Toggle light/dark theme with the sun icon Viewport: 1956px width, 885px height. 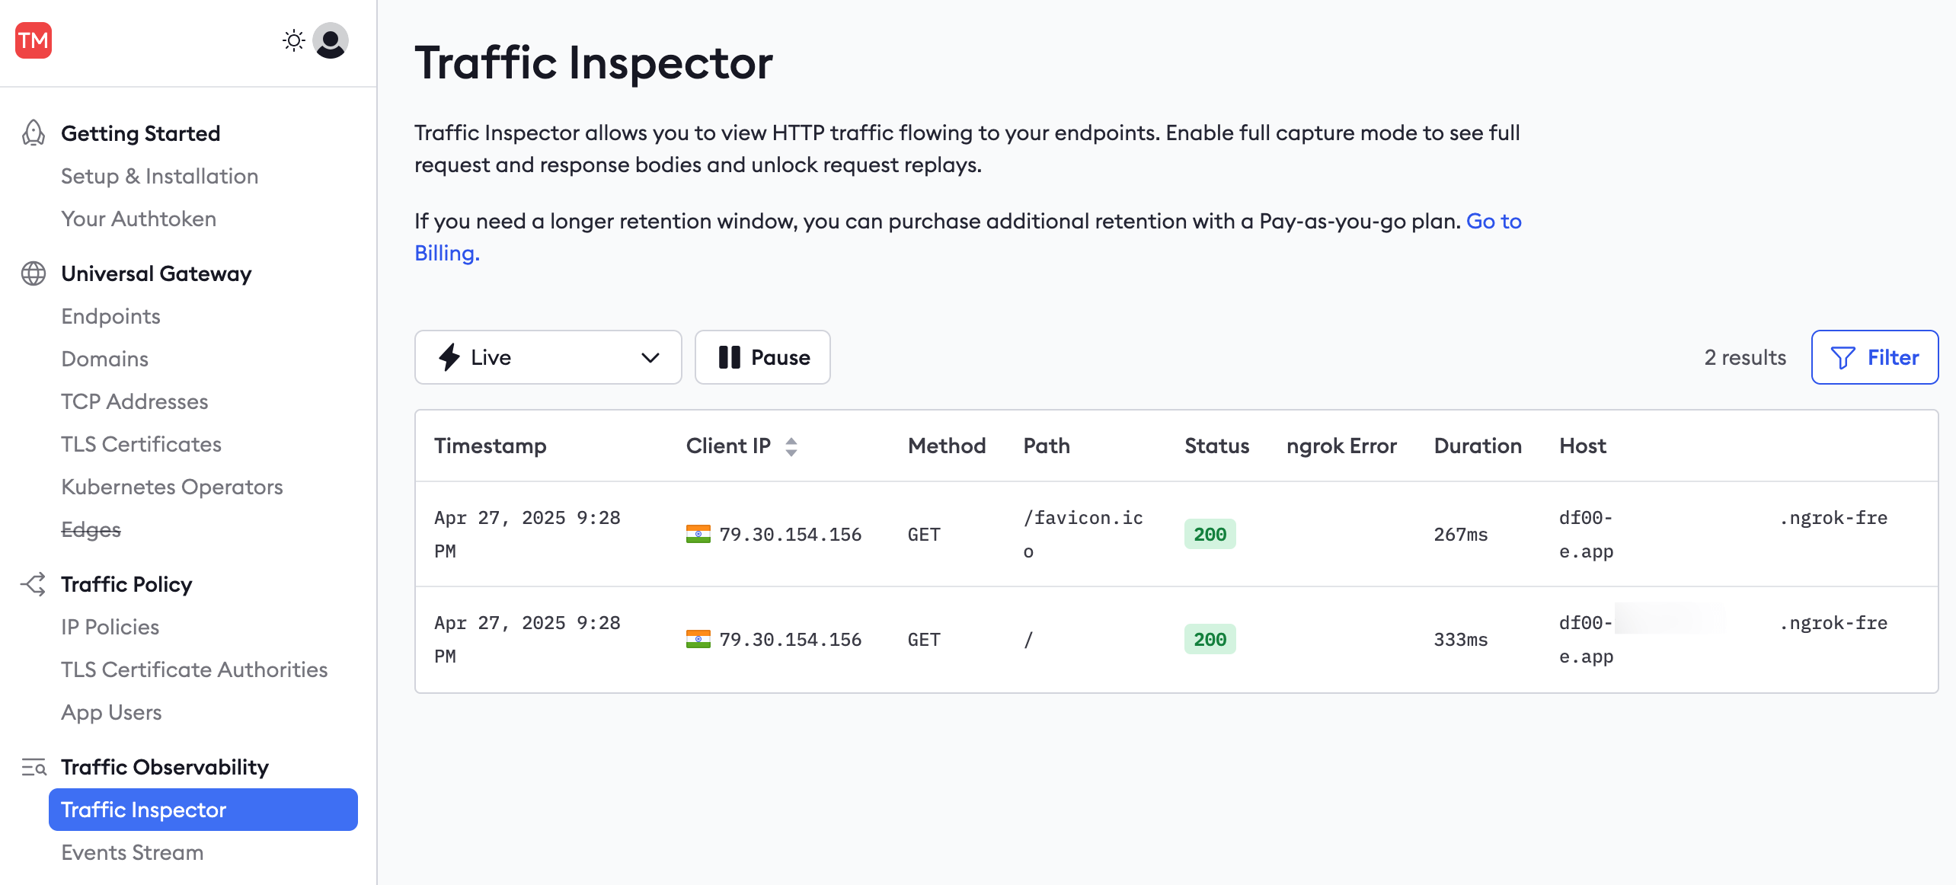click(293, 40)
